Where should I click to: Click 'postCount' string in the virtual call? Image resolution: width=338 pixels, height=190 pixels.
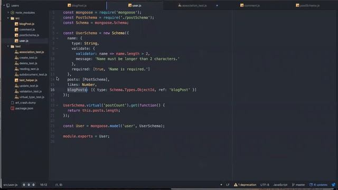coord(116,106)
